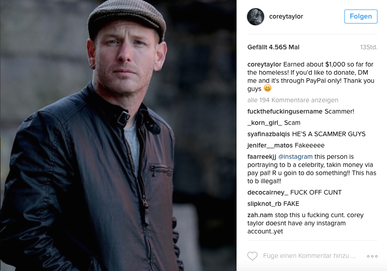Click the coreytaylor name in caption

[264, 64]
